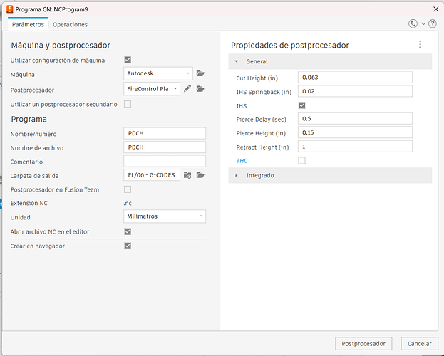Open output folder icon beside G-CODES field
The width and height of the screenshot is (444, 356).
click(200, 175)
